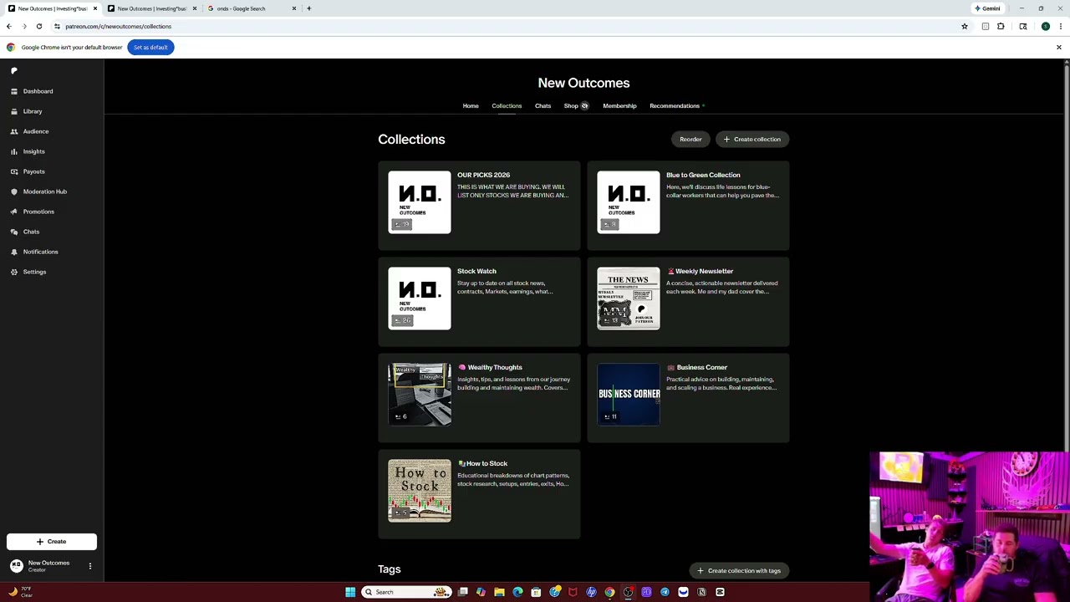Open the Weekly Newsletter thumbnail

[629, 298]
